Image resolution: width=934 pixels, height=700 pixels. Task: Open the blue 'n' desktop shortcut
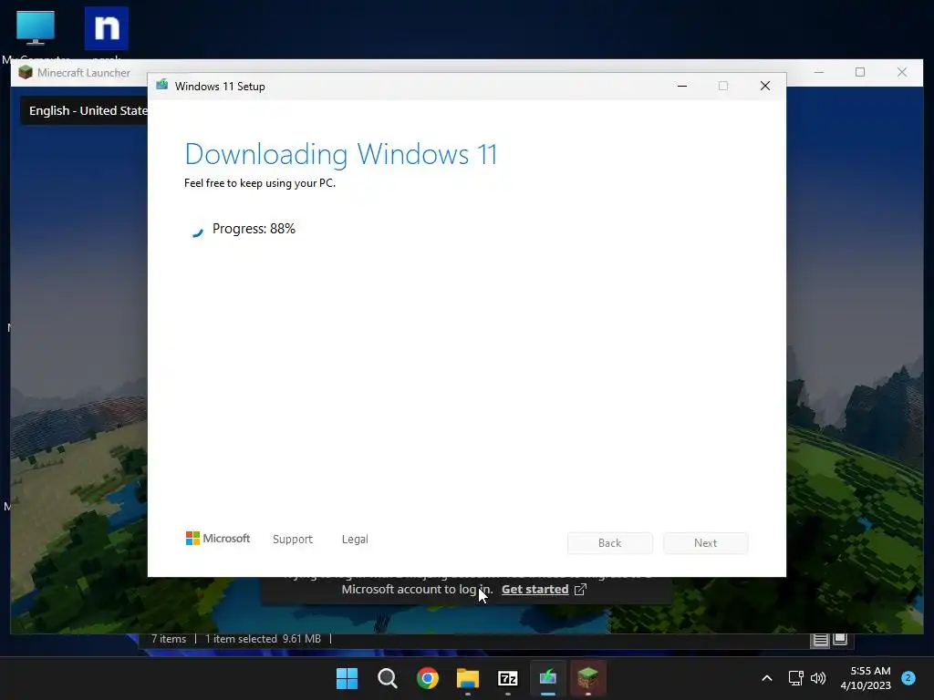click(x=106, y=28)
